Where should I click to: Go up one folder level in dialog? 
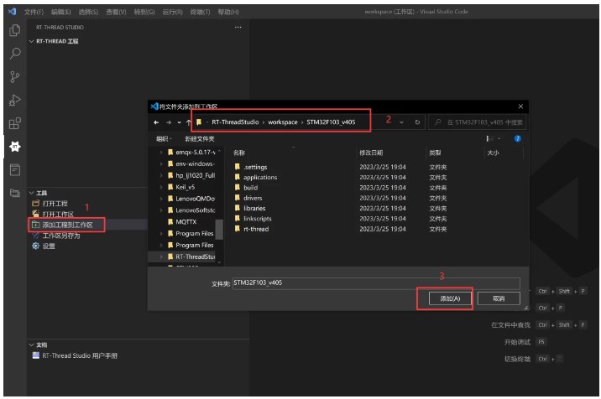tap(188, 122)
